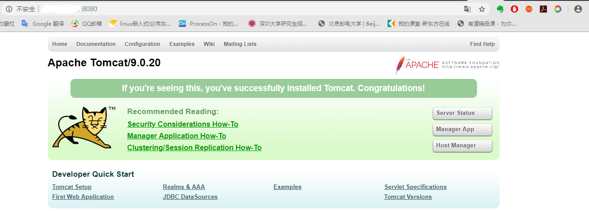Open Wiki in Tomcat nav bar
Image resolution: width=589 pixels, height=211 pixels.
(x=209, y=44)
